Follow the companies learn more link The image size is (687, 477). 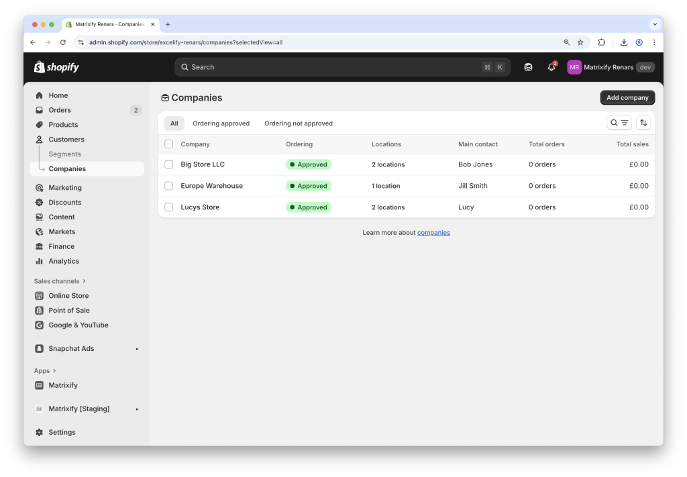coord(433,232)
